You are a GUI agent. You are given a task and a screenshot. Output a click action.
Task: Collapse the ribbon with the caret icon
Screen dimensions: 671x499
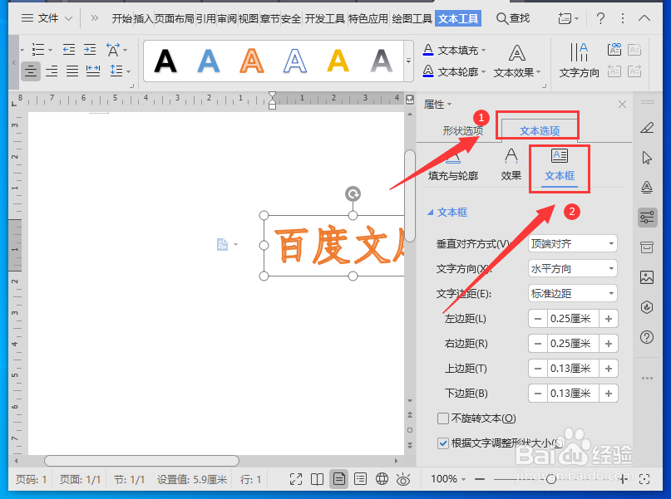(644, 18)
